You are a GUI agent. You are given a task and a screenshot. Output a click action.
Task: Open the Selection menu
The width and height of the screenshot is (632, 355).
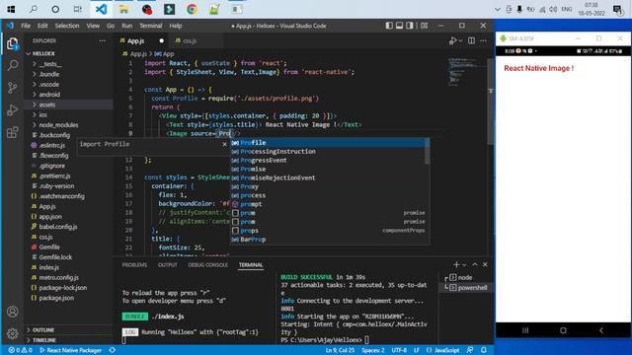(67, 26)
